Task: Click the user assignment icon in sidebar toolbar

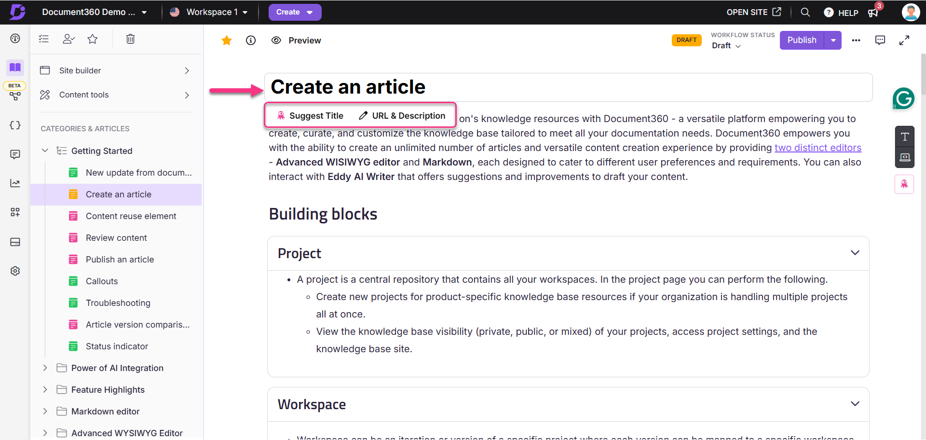Action: (68, 39)
